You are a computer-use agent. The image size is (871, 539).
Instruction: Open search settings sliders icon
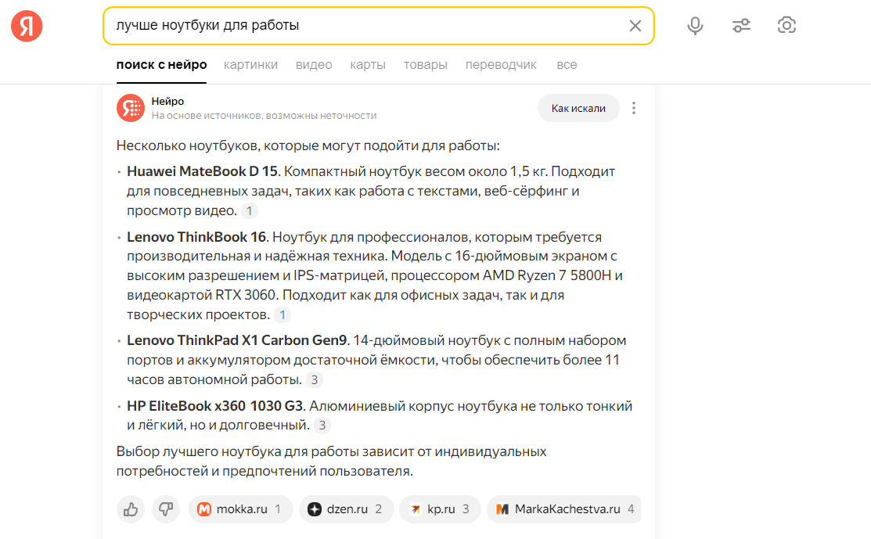click(x=741, y=26)
